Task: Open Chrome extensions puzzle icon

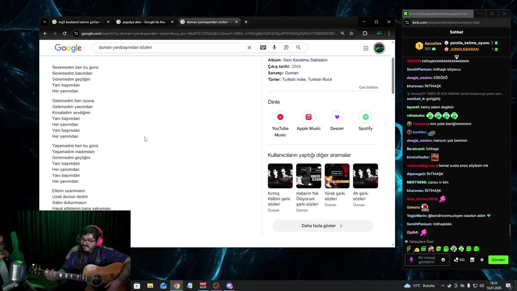Action: 365,34
